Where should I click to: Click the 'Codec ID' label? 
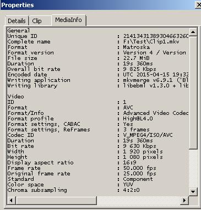20,135
